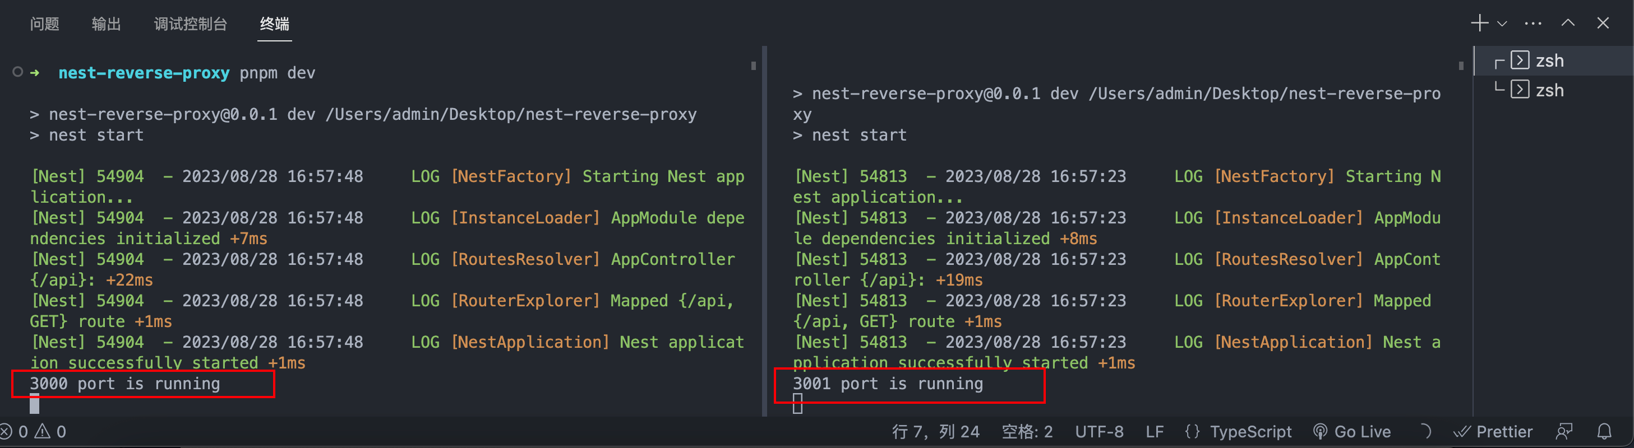Open the terminal panel's more actions menu
Viewport: 1634px width, 448px height.
pyautogui.click(x=1533, y=24)
